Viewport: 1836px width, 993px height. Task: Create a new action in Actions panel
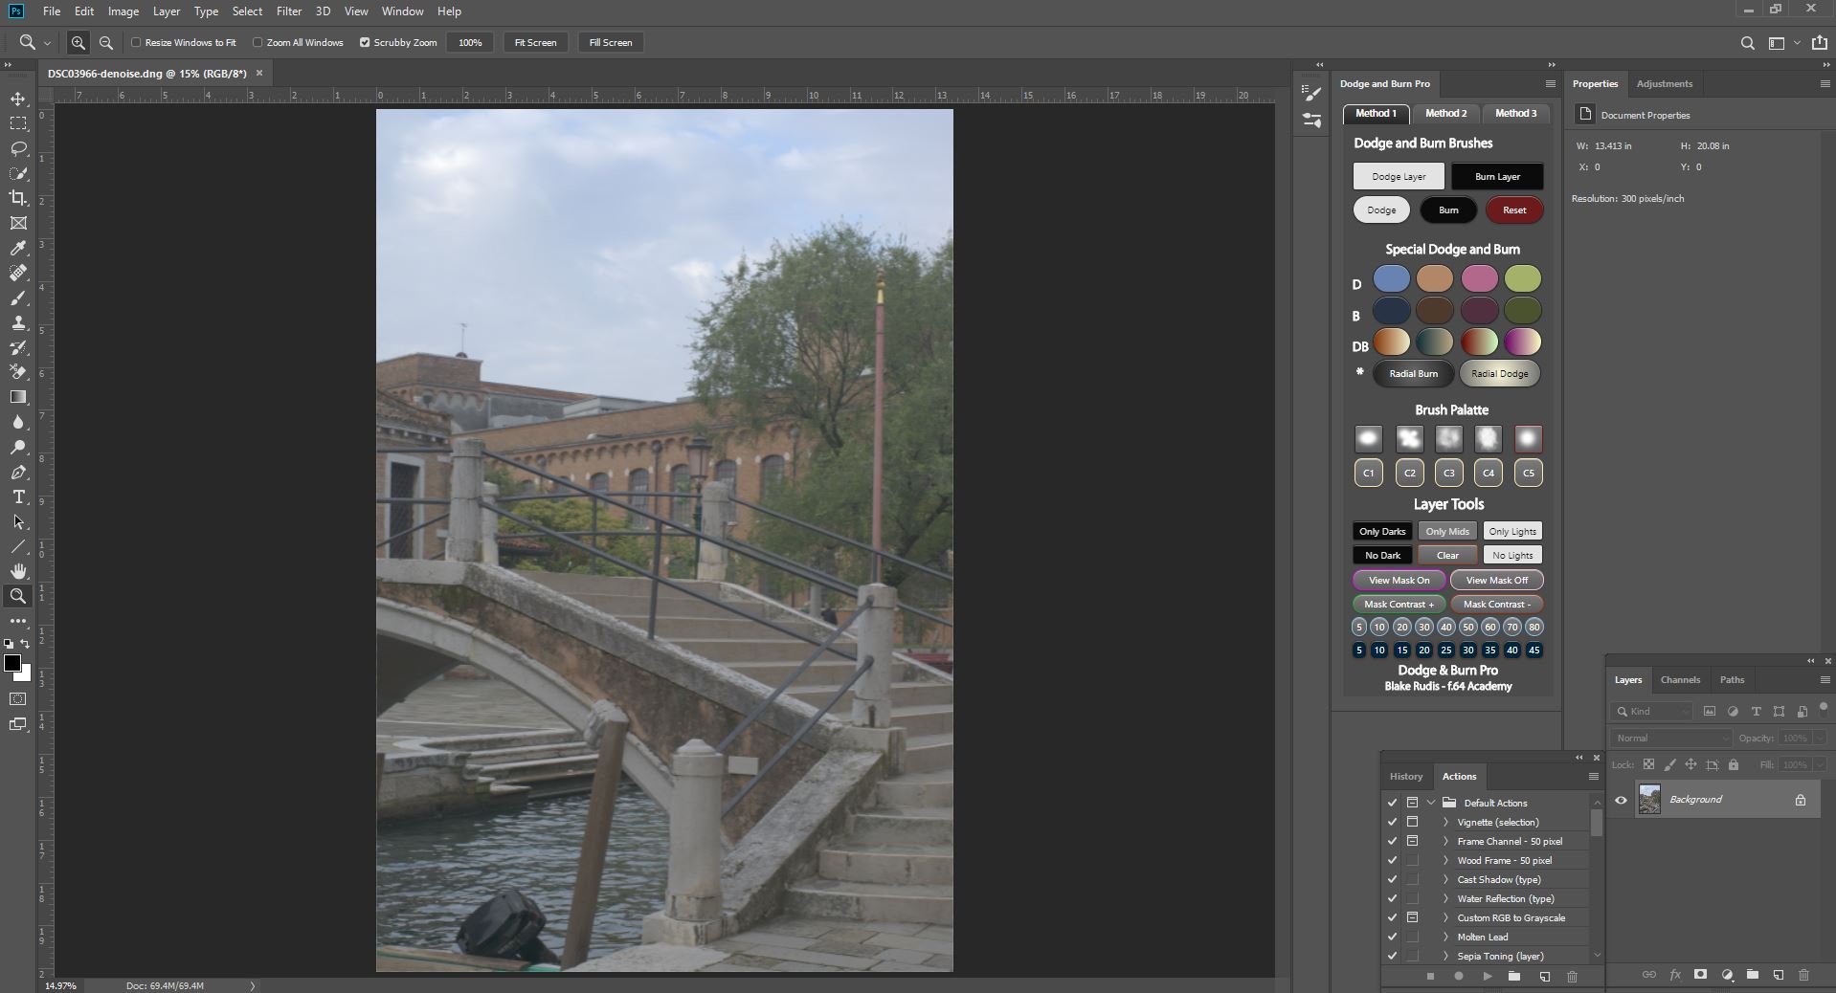1544,977
